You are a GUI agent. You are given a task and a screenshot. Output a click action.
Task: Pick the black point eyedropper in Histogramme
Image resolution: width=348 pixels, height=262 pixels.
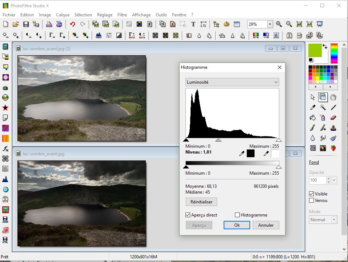point(242,153)
